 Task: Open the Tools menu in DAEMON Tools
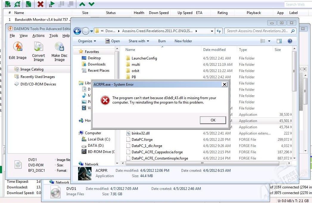54,36
